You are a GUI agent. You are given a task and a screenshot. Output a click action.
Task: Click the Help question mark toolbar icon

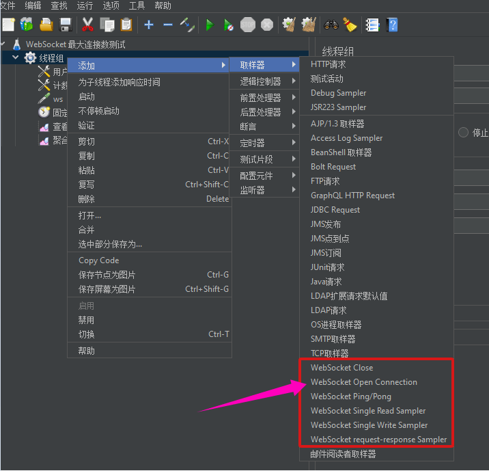(x=391, y=25)
